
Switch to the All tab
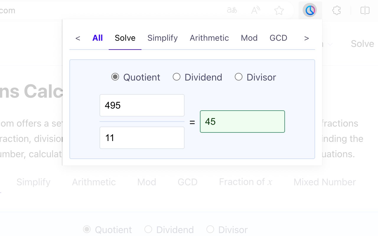(97, 38)
